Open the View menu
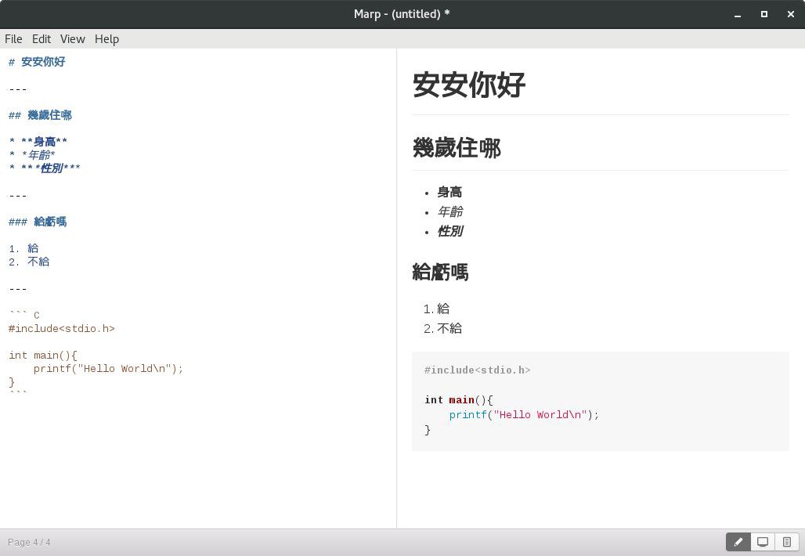This screenshot has height=556, width=805. click(72, 39)
